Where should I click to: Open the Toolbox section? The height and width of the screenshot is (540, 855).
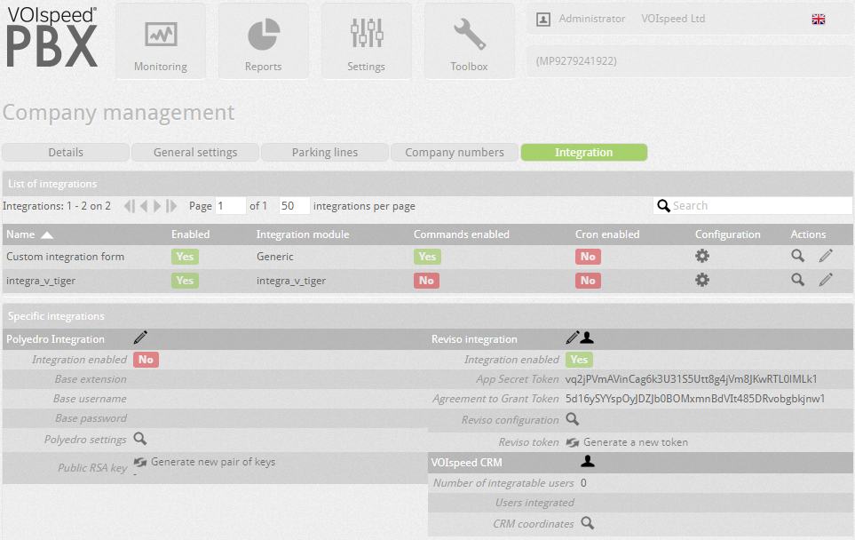click(469, 42)
